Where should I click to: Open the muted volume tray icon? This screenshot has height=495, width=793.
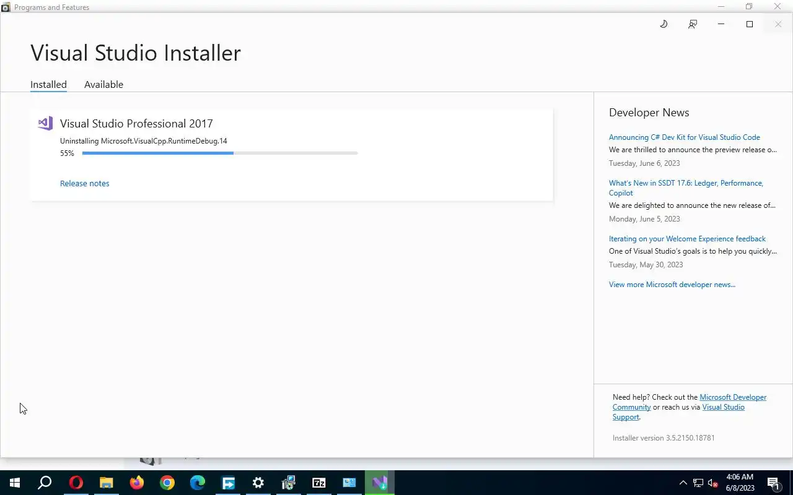point(713,483)
